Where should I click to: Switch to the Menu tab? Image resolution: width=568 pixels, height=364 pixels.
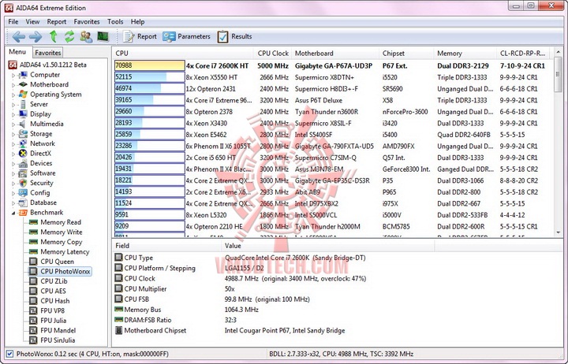17,52
